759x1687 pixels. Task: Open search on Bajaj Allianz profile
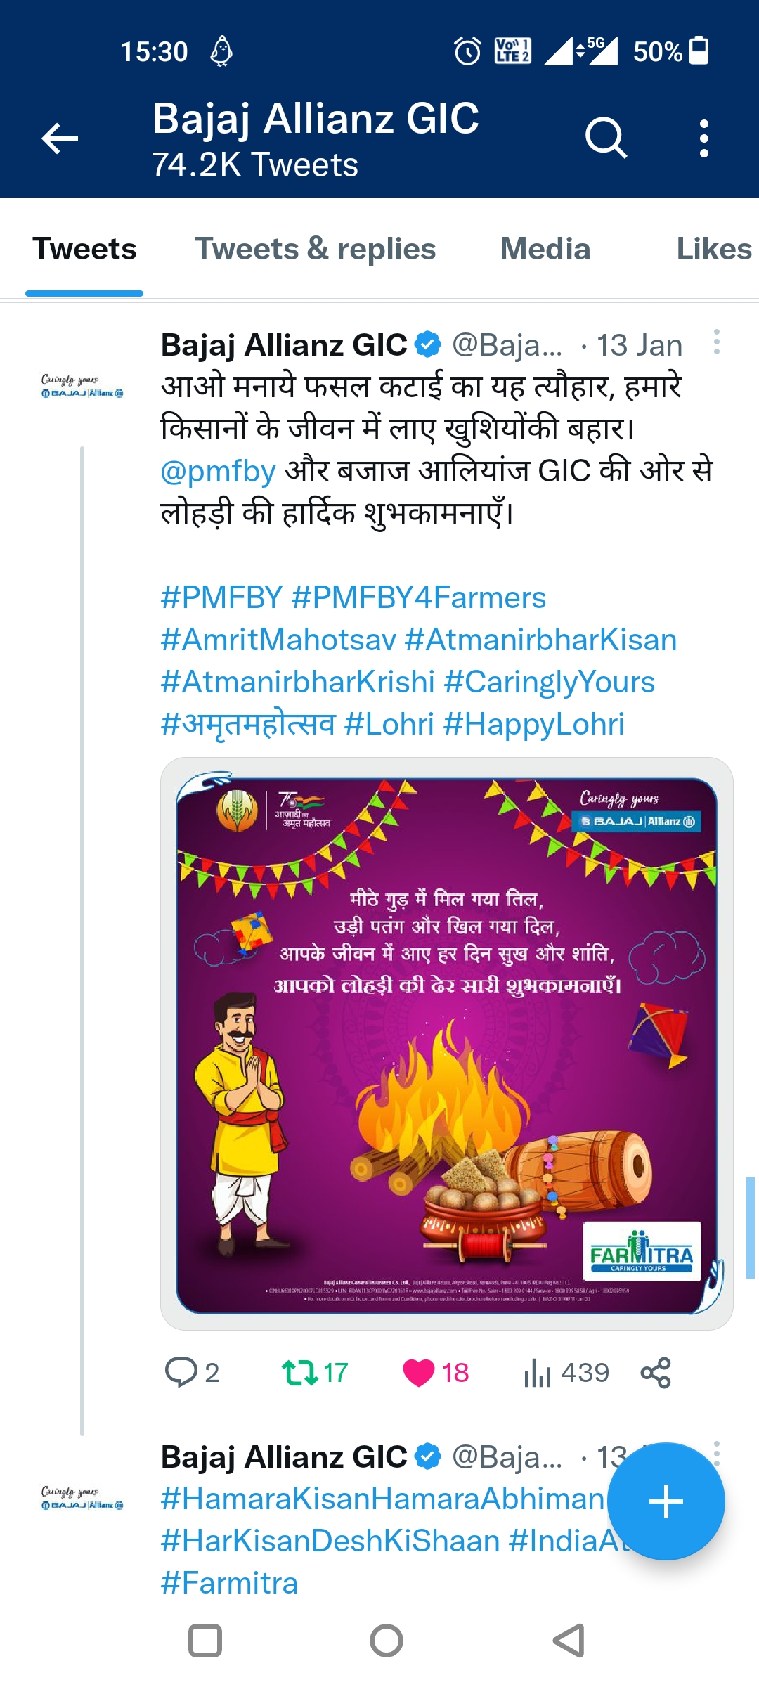click(606, 138)
